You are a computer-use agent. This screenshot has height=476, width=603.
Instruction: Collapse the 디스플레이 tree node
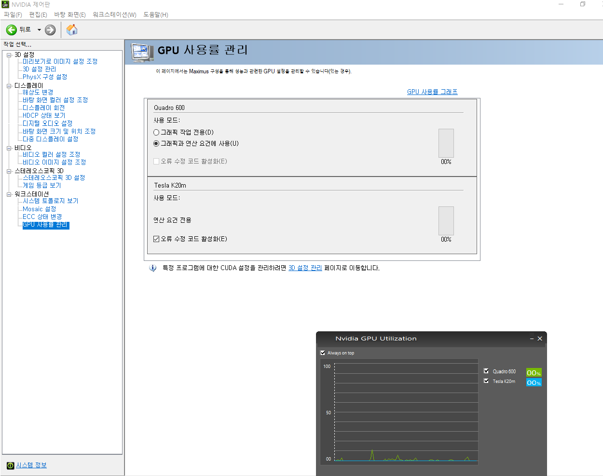coord(9,86)
